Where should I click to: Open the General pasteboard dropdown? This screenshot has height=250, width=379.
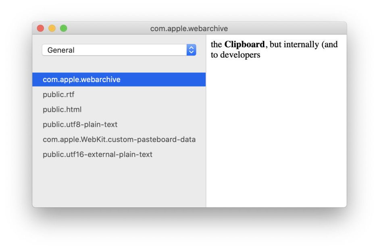tap(115, 50)
